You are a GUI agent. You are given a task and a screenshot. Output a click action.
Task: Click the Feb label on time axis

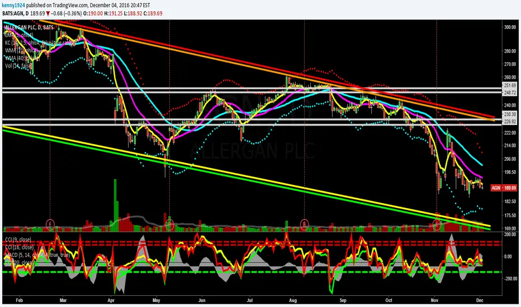point(19,300)
